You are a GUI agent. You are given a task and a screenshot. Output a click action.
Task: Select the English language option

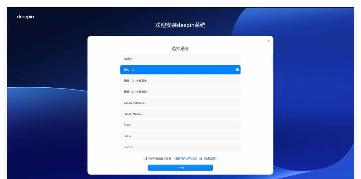click(x=180, y=59)
